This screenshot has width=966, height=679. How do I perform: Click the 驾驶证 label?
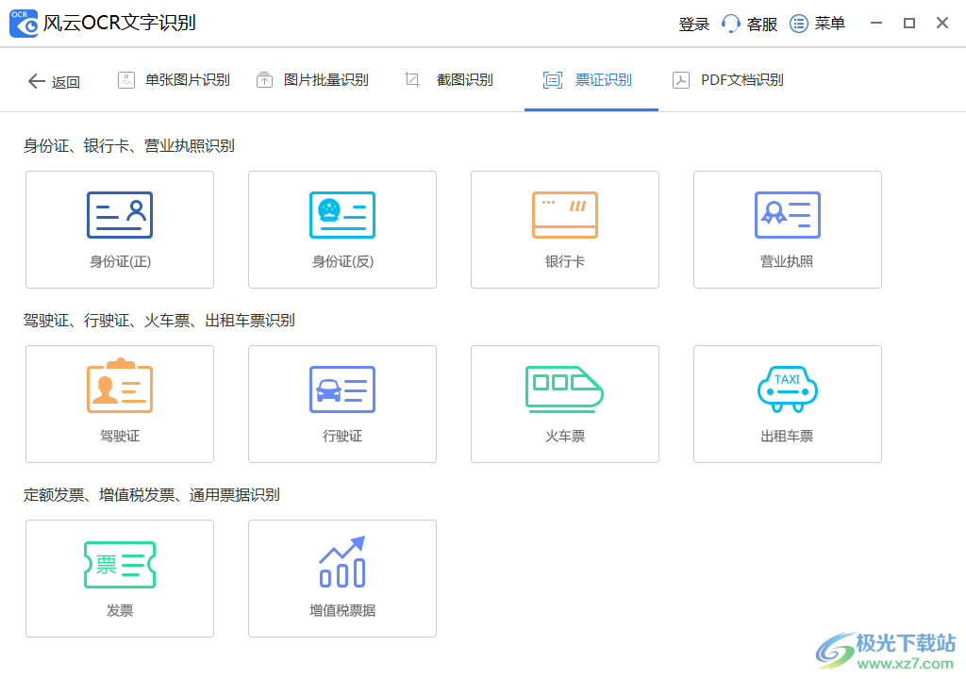(120, 436)
